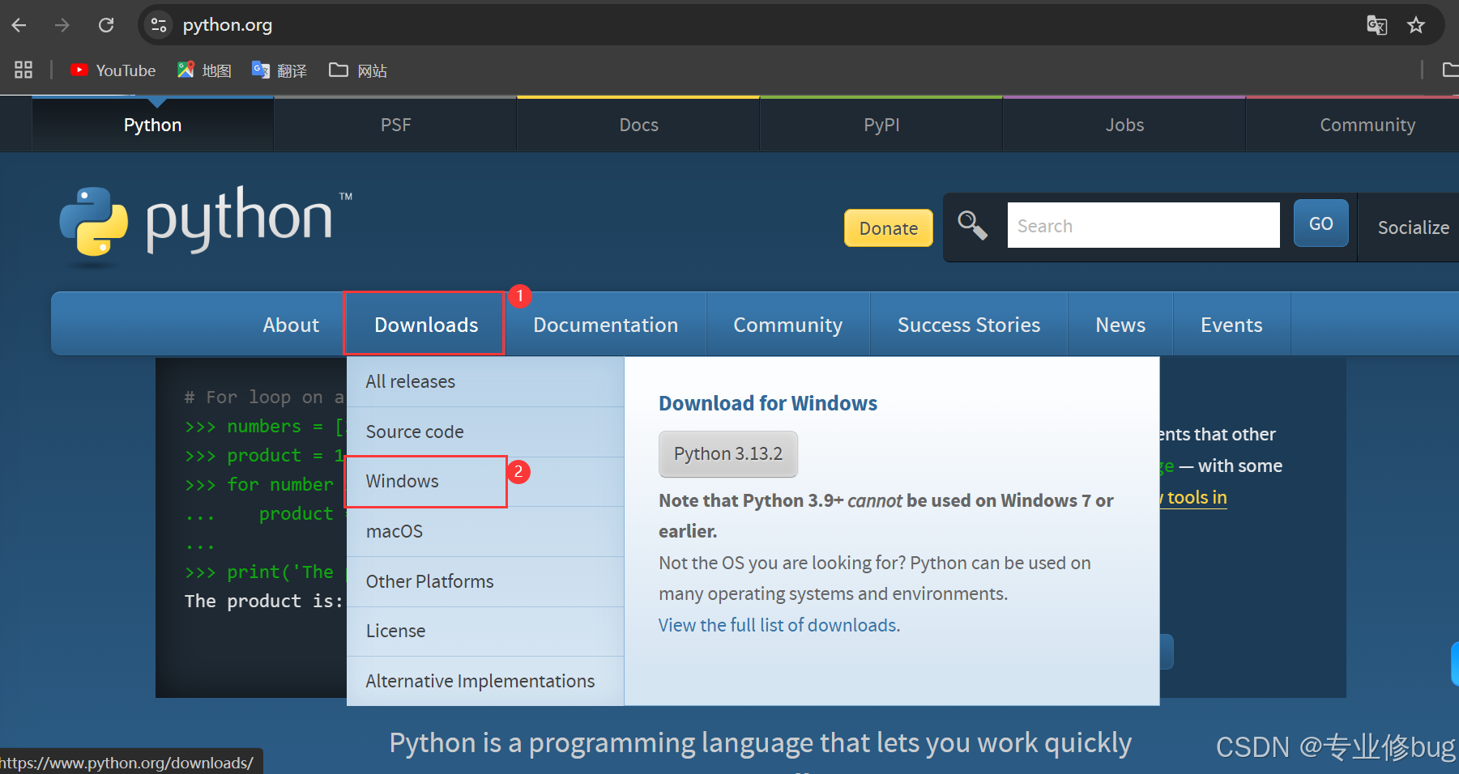Select Other Platforms in Downloads menu

pyautogui.click(x=485, y=581)
